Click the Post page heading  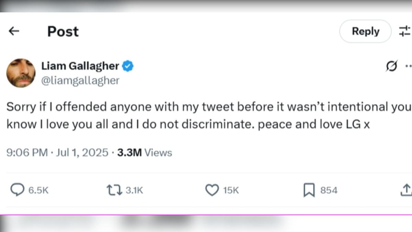click(63, 31)
